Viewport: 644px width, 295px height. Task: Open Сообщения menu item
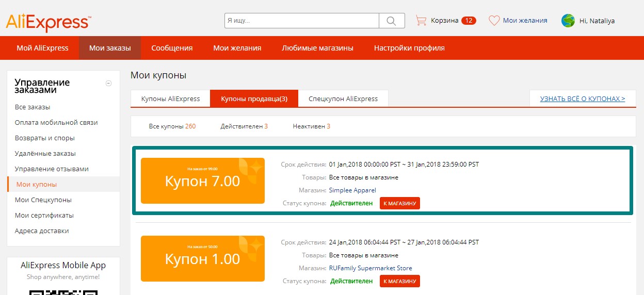172,48
